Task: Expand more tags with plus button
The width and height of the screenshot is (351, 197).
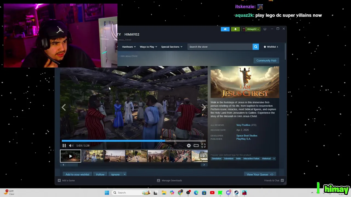Action: coord(274,159)
